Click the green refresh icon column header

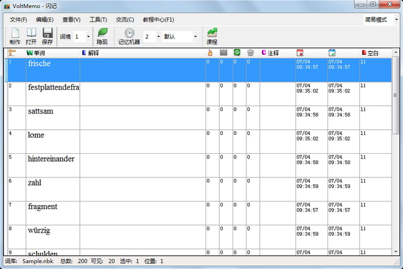pyautogui.click(x=237, y=53)
